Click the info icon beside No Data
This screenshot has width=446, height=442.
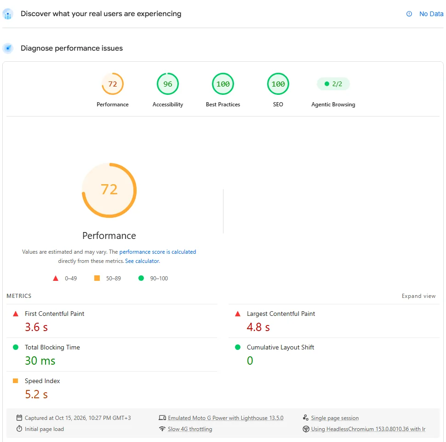pos(409,14)
